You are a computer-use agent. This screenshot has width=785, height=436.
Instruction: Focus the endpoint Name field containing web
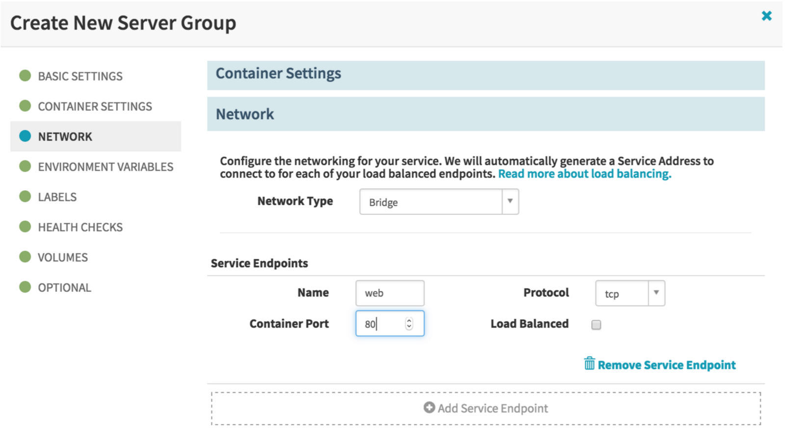pos(390,293)
